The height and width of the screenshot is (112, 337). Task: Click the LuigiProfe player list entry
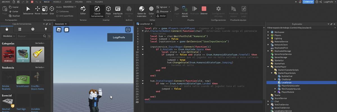pos(120,37)
